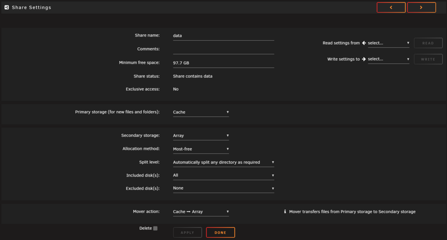Click the 'Write settings to' label

tap(343, 59)
